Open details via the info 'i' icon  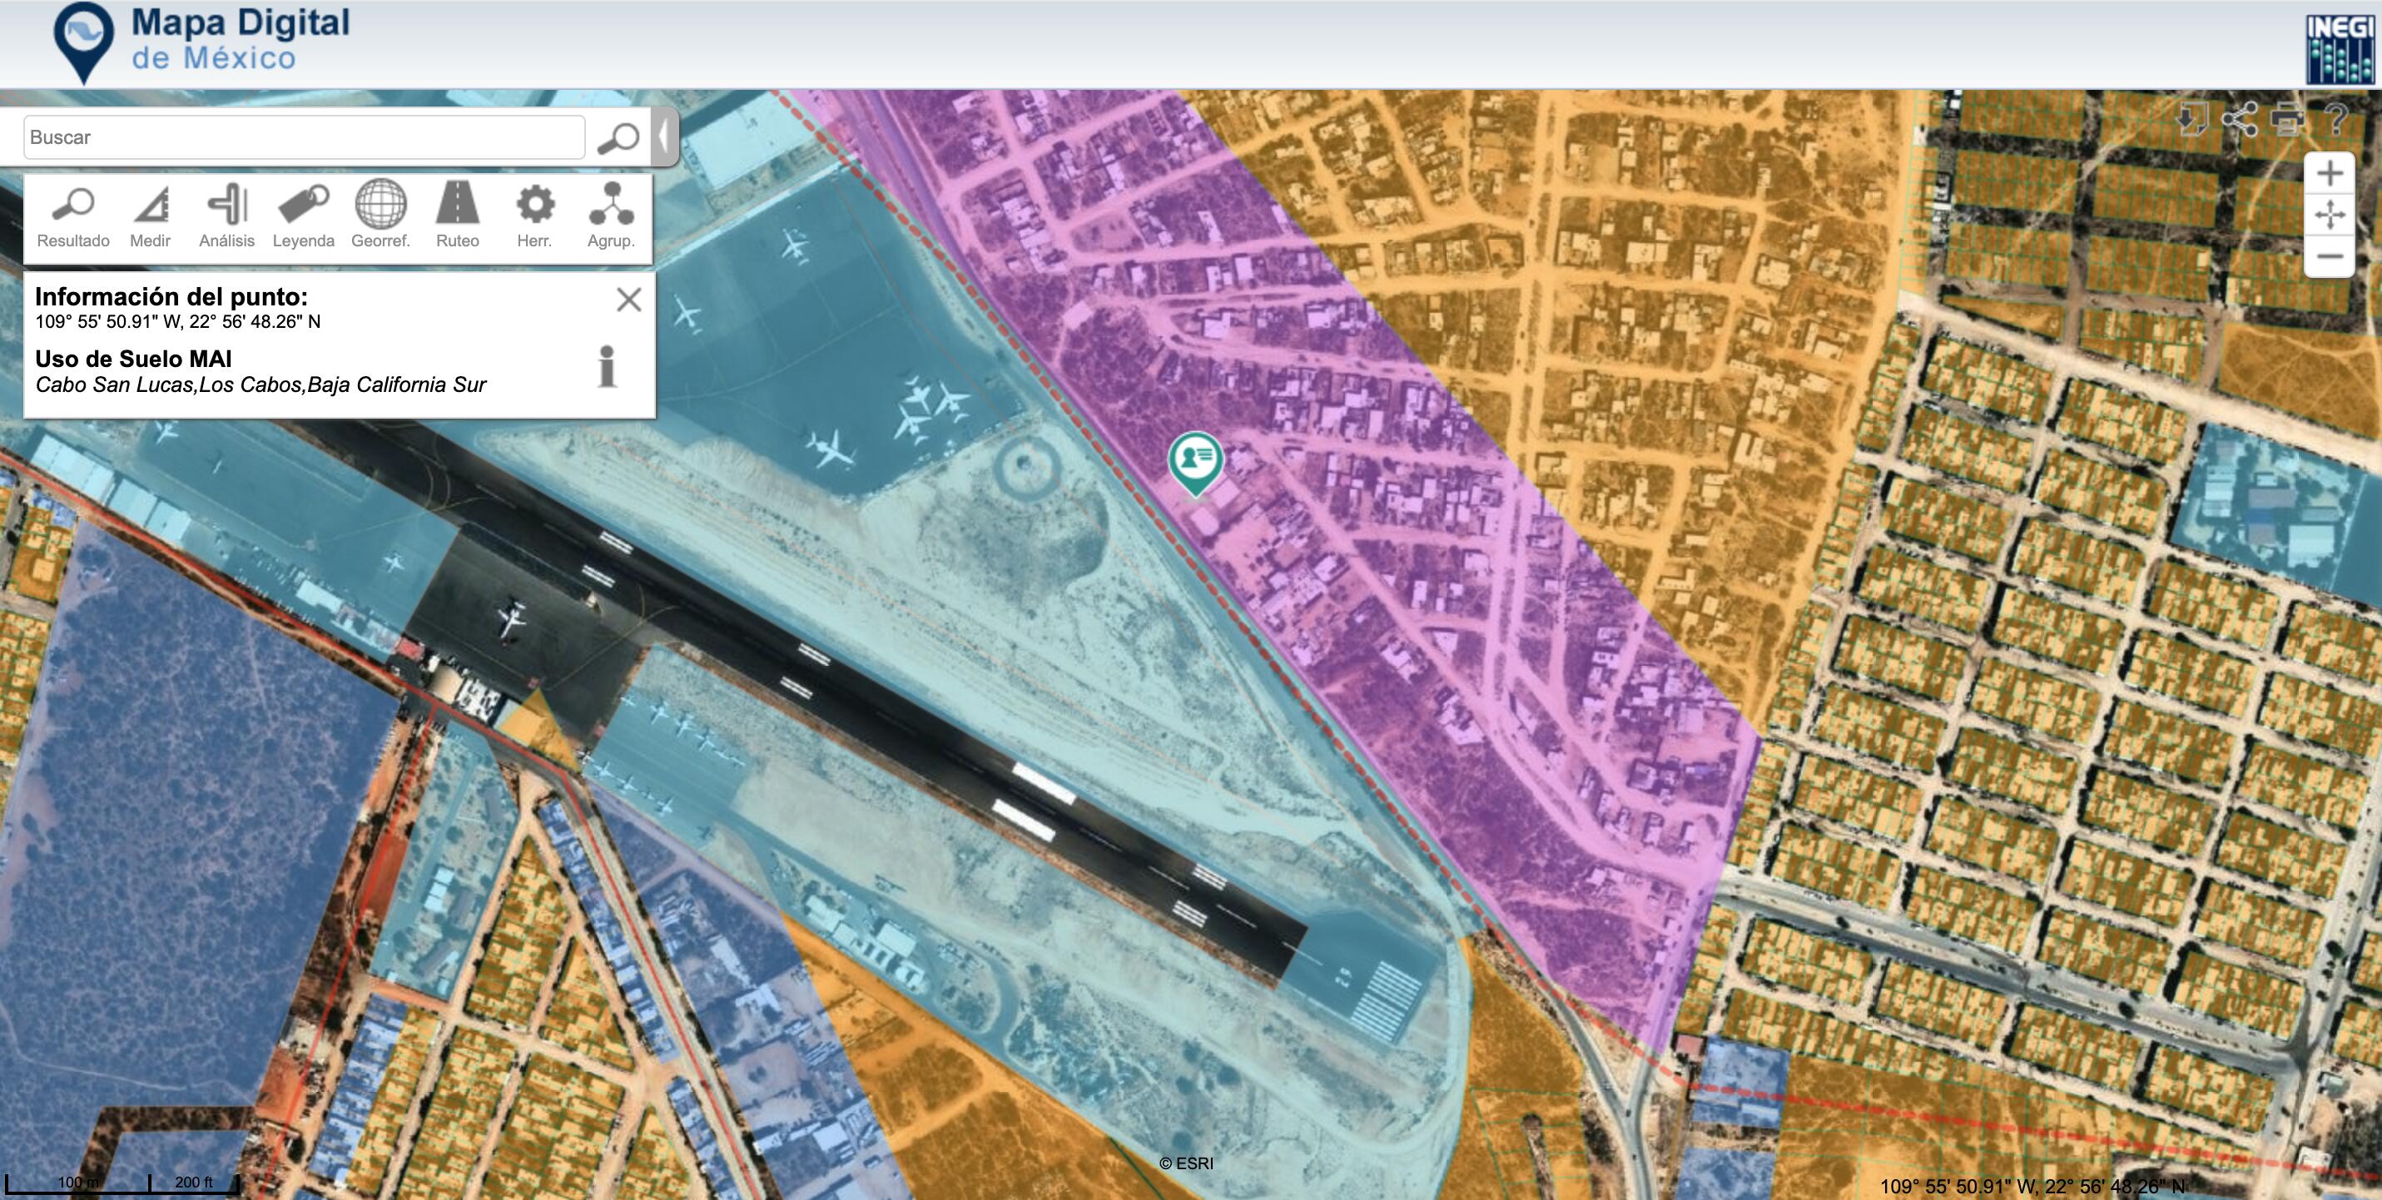point(608,367)
